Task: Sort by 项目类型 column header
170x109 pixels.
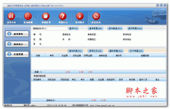Action: tap(65, 80)
